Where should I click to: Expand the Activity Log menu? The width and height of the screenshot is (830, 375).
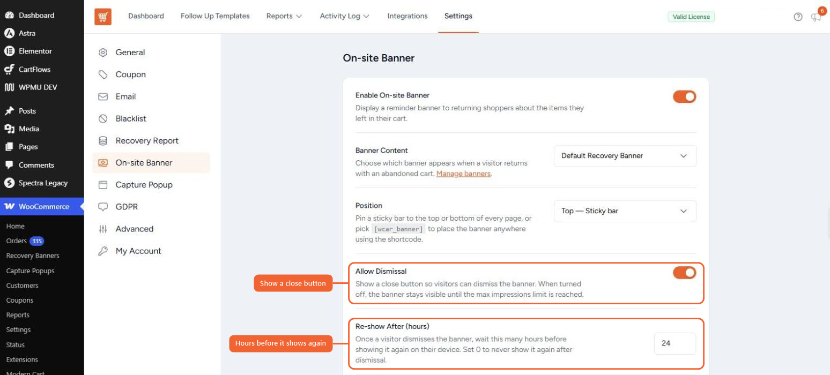tap(345, 16)
